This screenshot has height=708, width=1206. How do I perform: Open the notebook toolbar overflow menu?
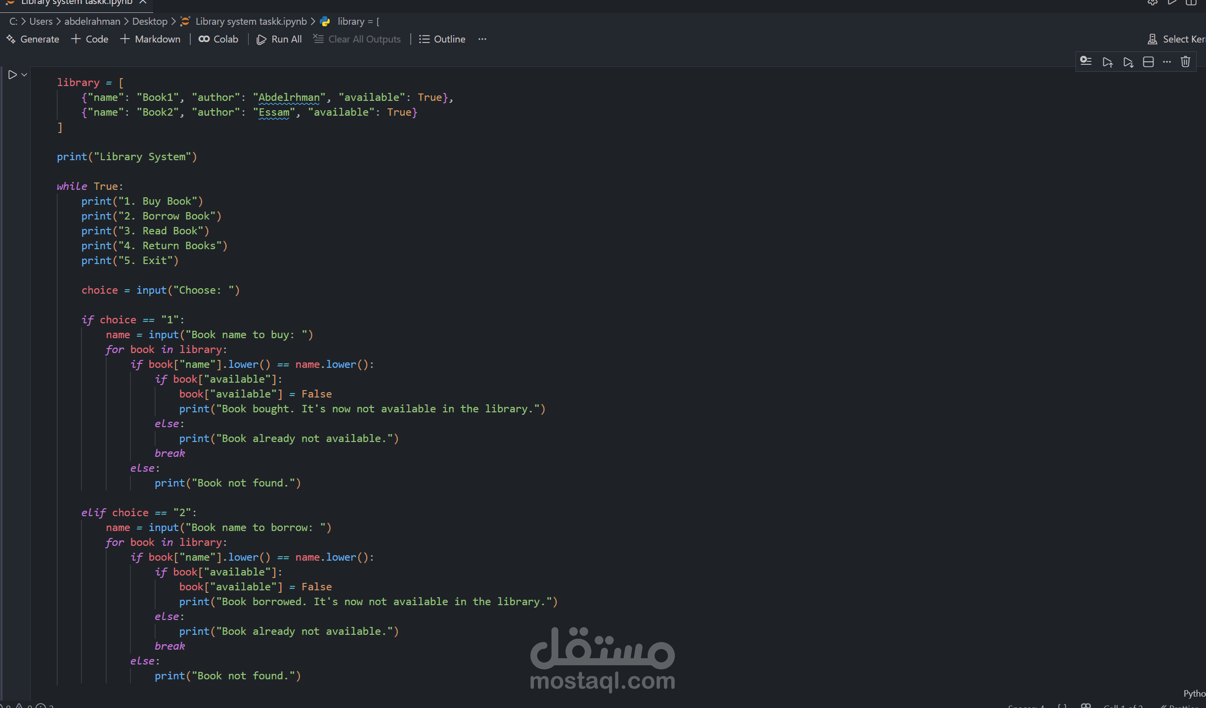pyautogui.click(x=482, y=39)
